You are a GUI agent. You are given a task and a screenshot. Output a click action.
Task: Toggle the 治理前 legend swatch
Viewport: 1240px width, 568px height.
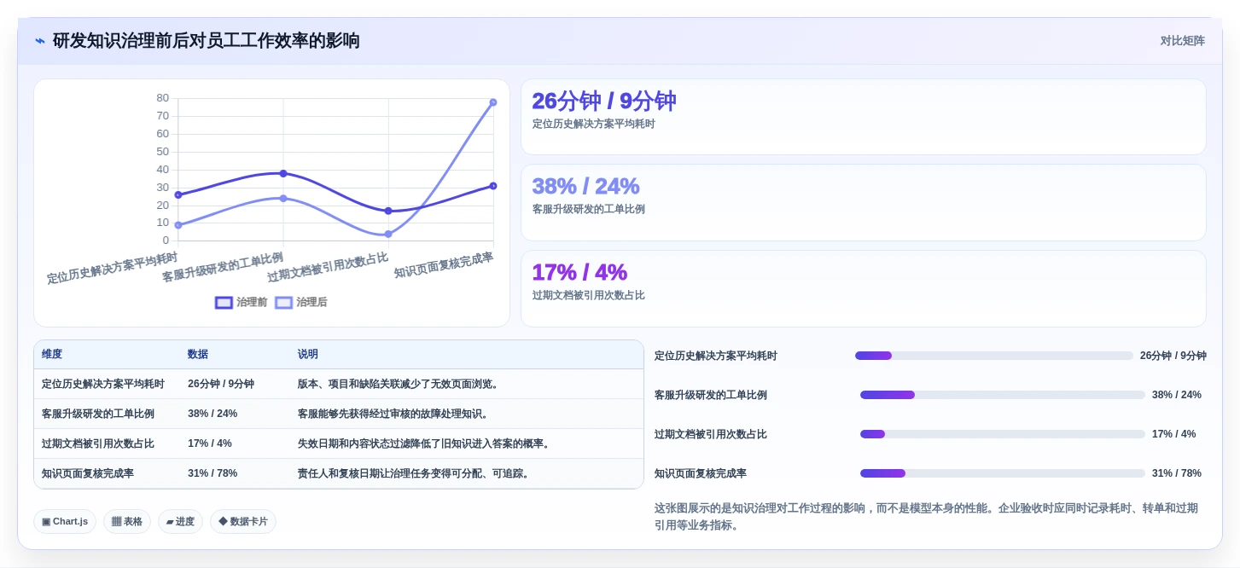coord(224,303)
